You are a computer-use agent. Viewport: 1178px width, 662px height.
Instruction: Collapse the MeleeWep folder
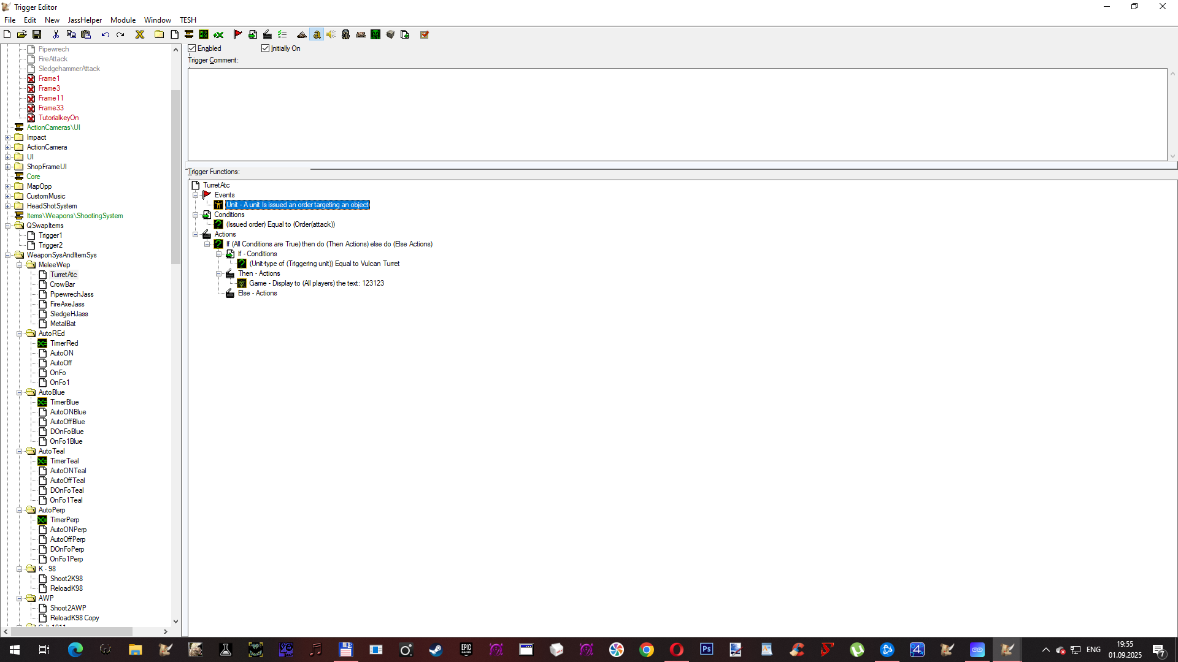tap(19, 265)
